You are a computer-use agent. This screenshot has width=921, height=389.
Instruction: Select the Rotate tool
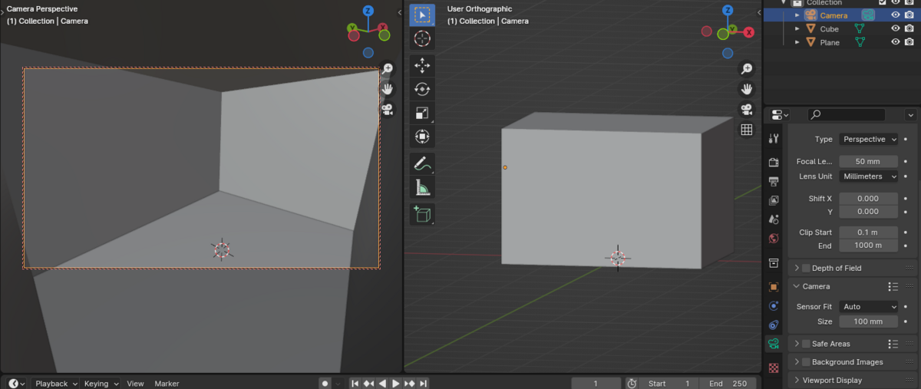[422, 89]
